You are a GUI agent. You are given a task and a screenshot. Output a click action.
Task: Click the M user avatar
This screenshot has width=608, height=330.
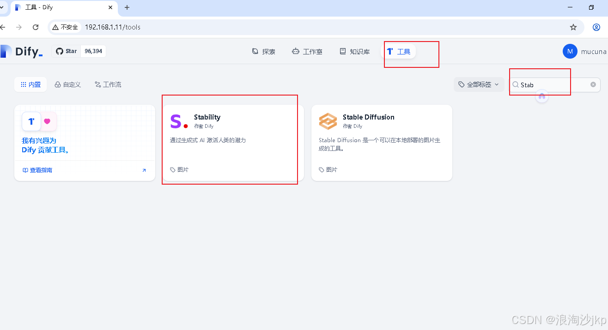(x=570, y=51)
